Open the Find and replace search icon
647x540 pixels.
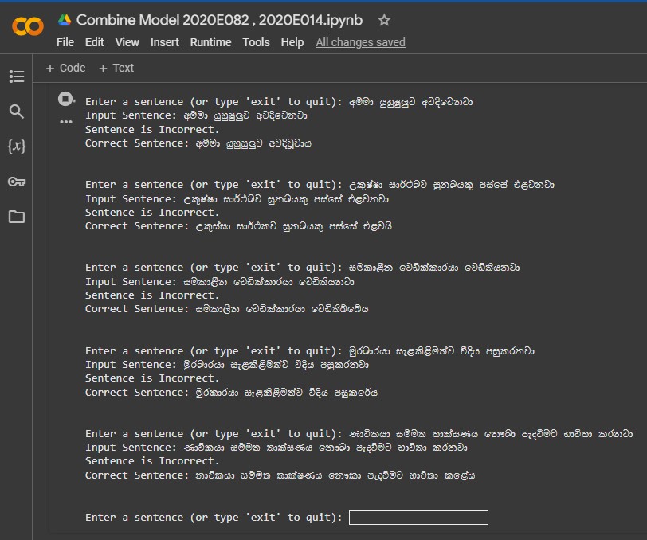point(16,112)
